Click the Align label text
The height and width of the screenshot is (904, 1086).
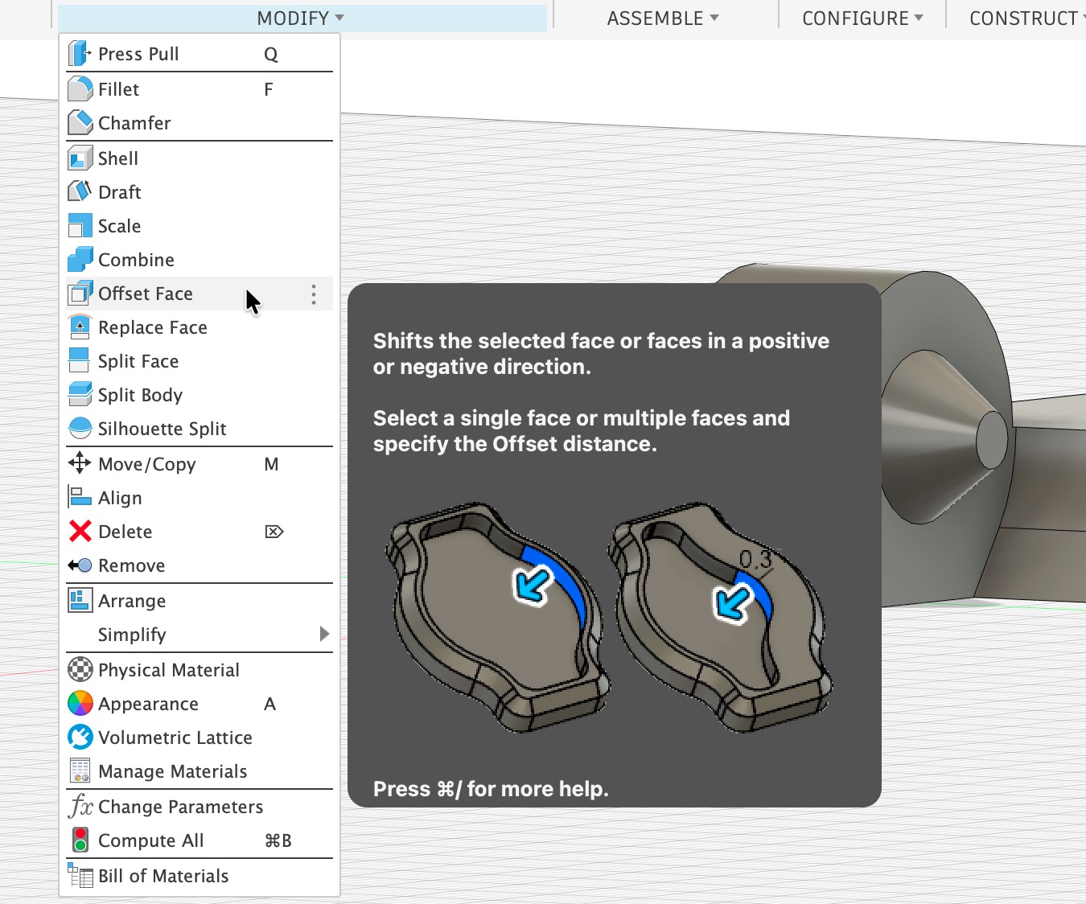point(120,499)
